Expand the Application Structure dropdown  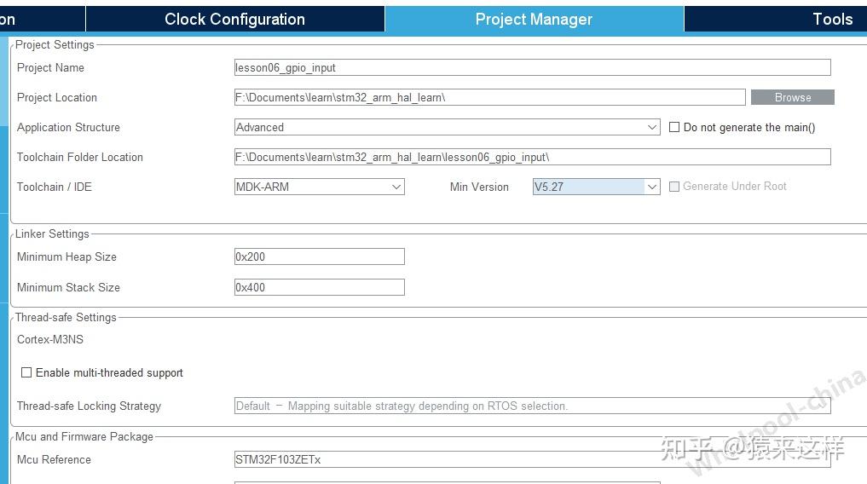coord(447,127)
